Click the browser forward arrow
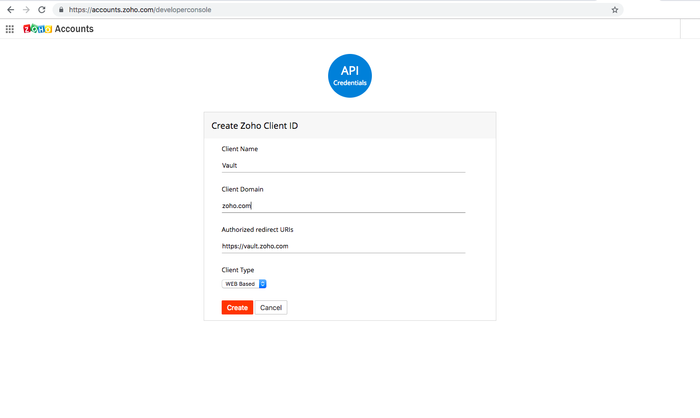700x418 pixels. point(26,10)
